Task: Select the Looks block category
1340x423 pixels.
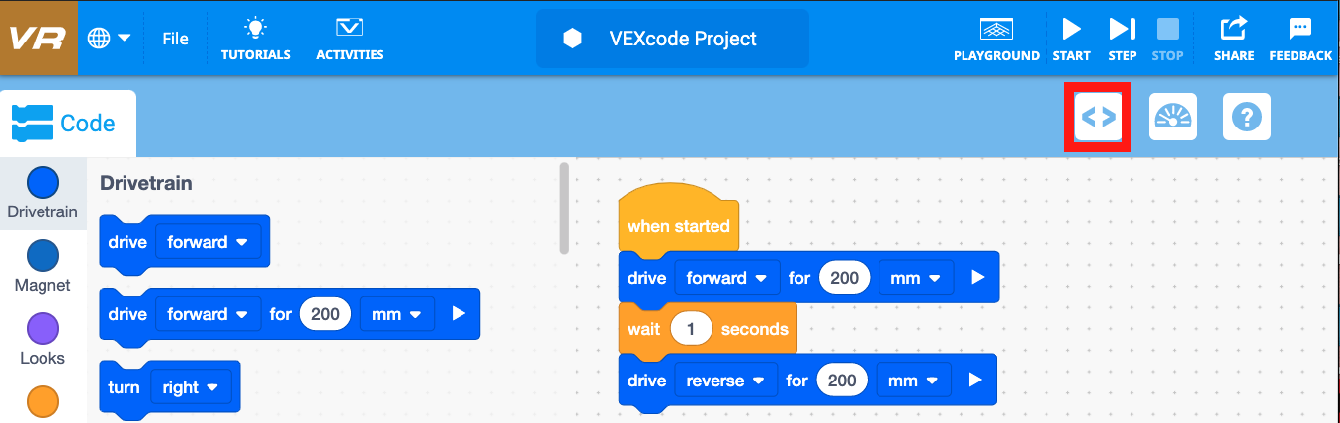Action: click(42, 339)
